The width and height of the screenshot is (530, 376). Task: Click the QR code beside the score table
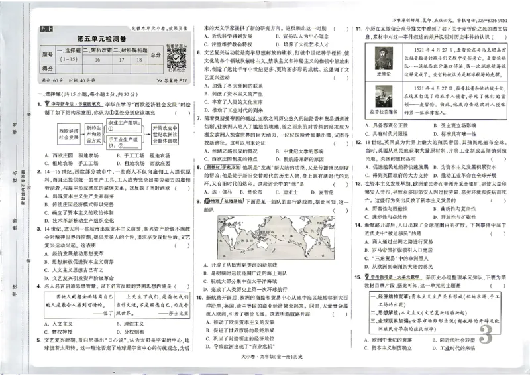(176, 58)
